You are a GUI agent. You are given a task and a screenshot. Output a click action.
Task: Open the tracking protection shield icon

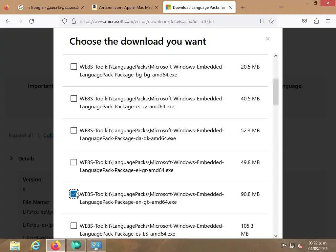click(65, 21)
